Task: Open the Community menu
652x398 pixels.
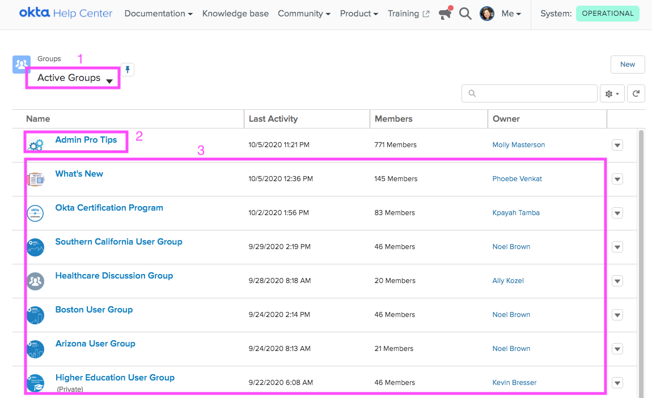Action: [304, 14]
